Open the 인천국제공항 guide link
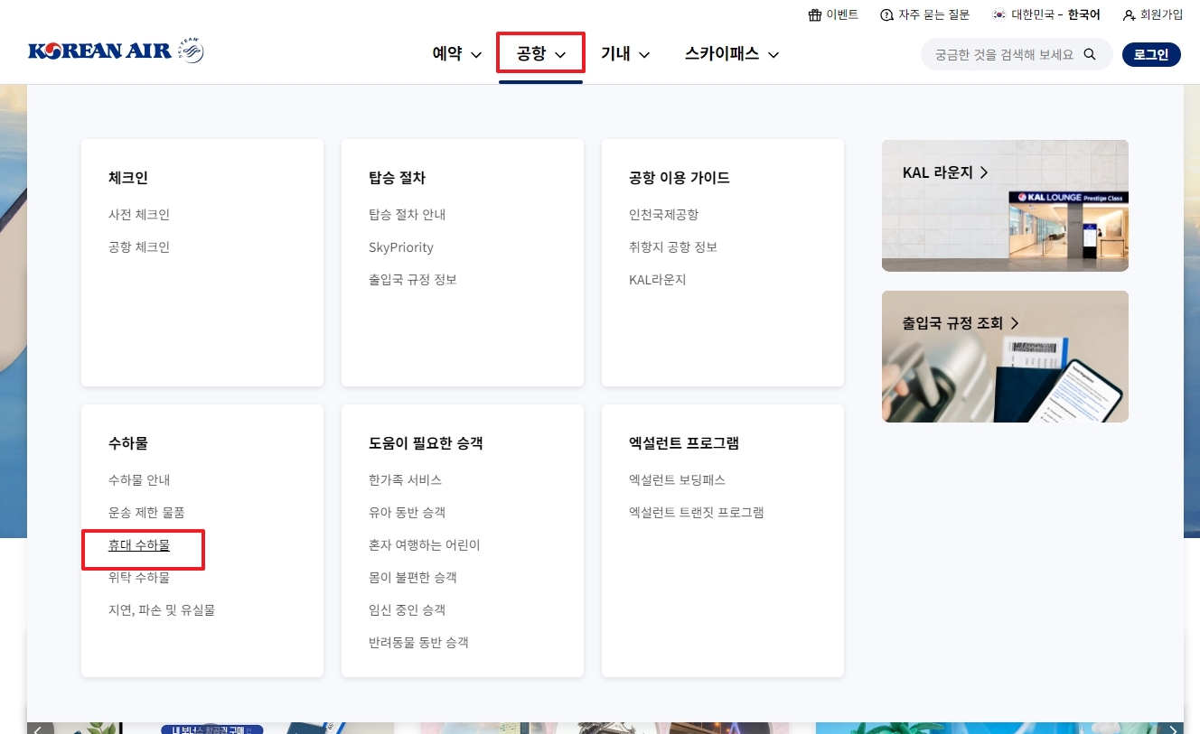Image resolution: width=1200 pixels, height=734 pixels. (x=663, y=214)
